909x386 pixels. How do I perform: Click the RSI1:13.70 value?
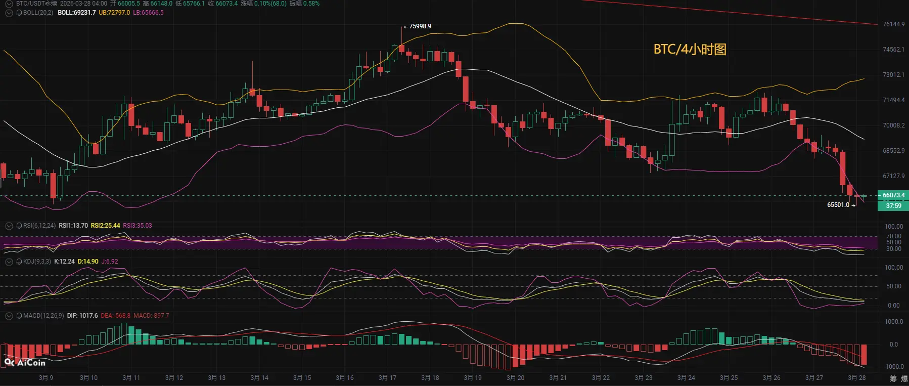click(73, 226)
